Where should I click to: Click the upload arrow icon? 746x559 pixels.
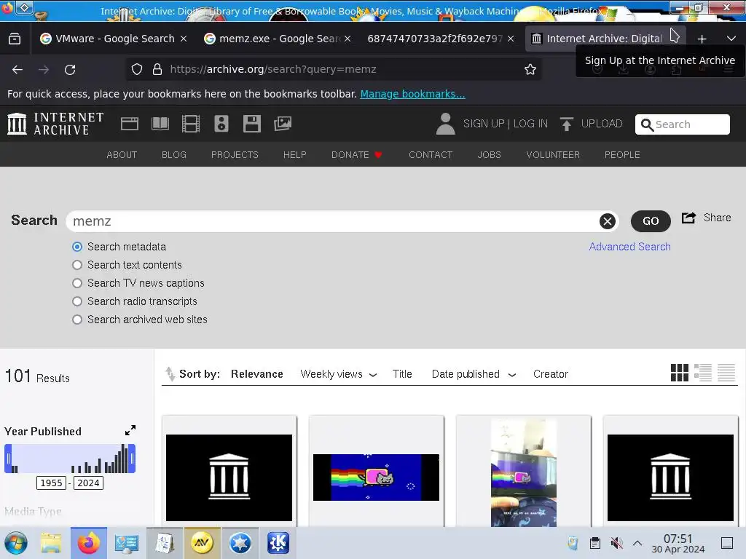pyautogui.click(x=566, y=124)
